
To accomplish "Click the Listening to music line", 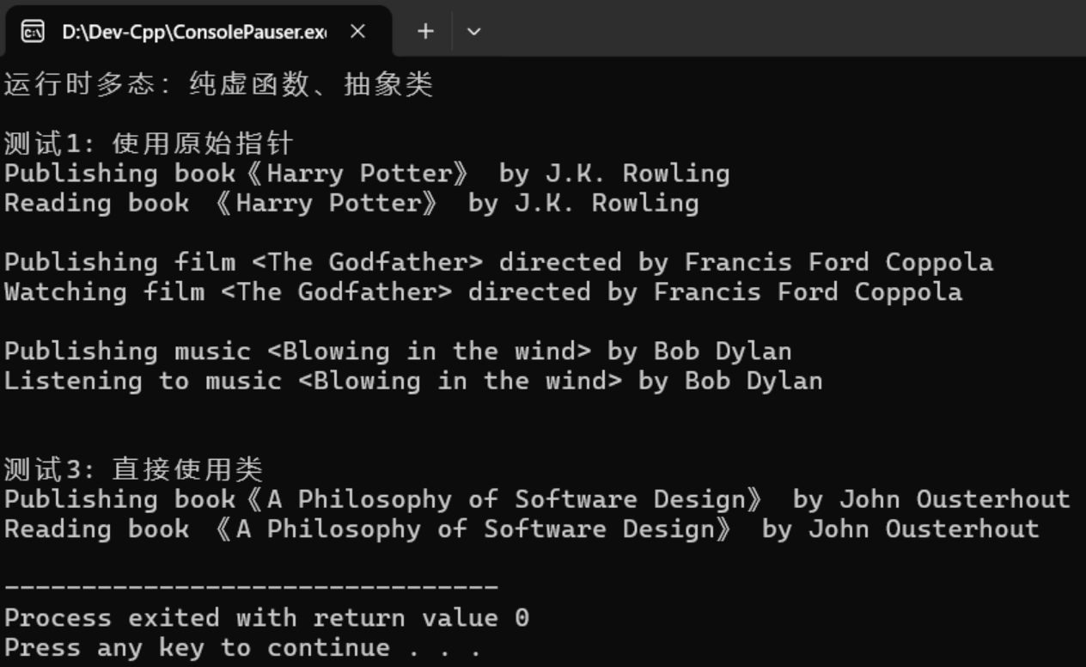I will coord(413,381).
